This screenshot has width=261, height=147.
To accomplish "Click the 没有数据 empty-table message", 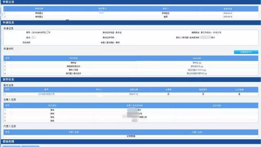I will click(131, 136).
